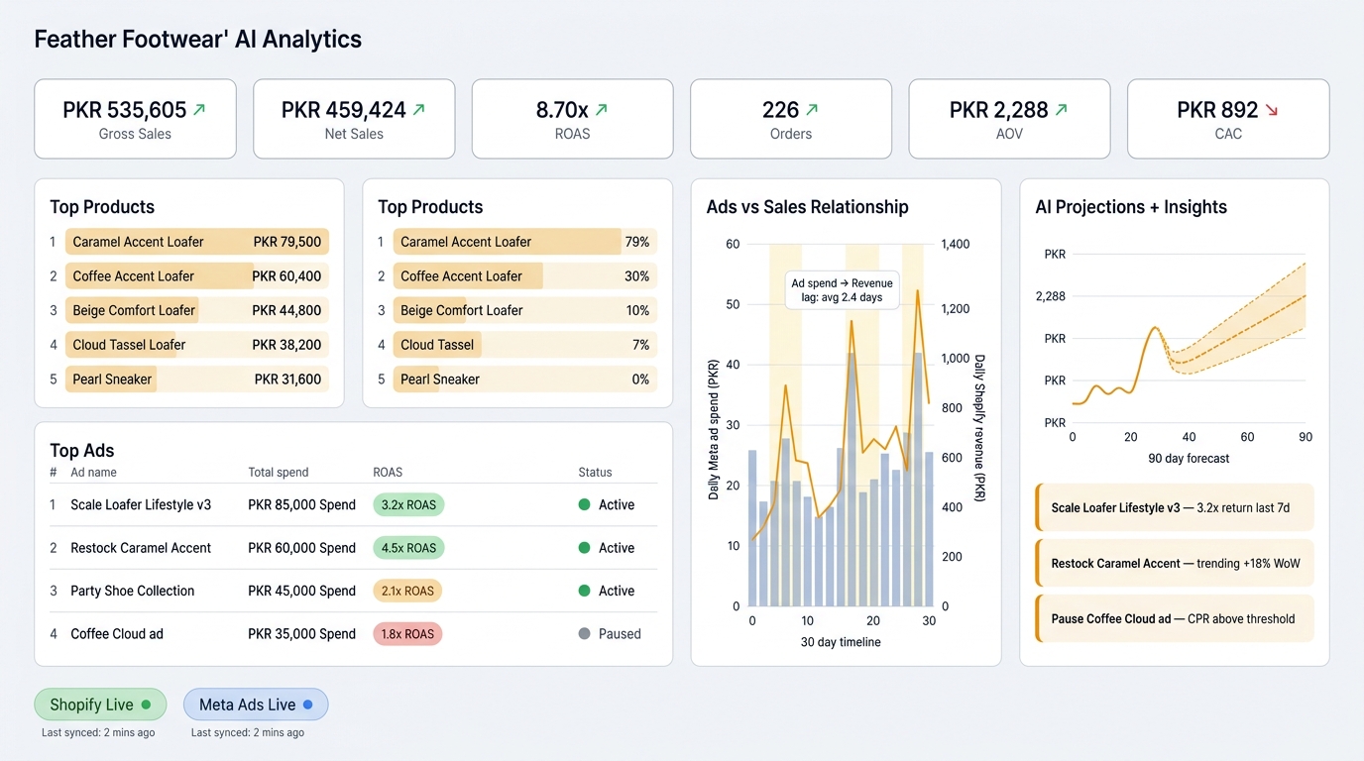Select the 4.5x ROAS badge
Image resolution: width=1364 pixels, height=761 pixels.
pyautogui.click(x=408, y=548)
